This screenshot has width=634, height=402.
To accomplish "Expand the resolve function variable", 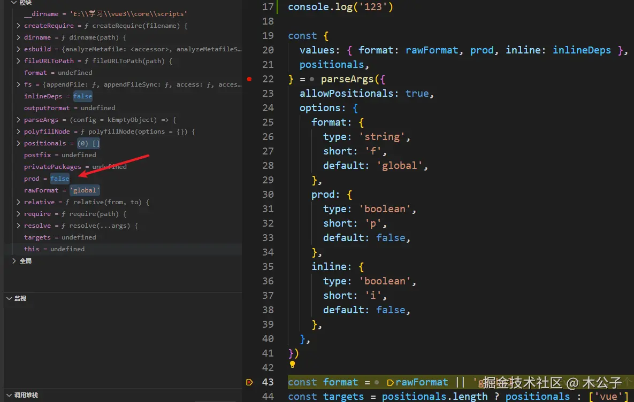I will pos(18,226).
